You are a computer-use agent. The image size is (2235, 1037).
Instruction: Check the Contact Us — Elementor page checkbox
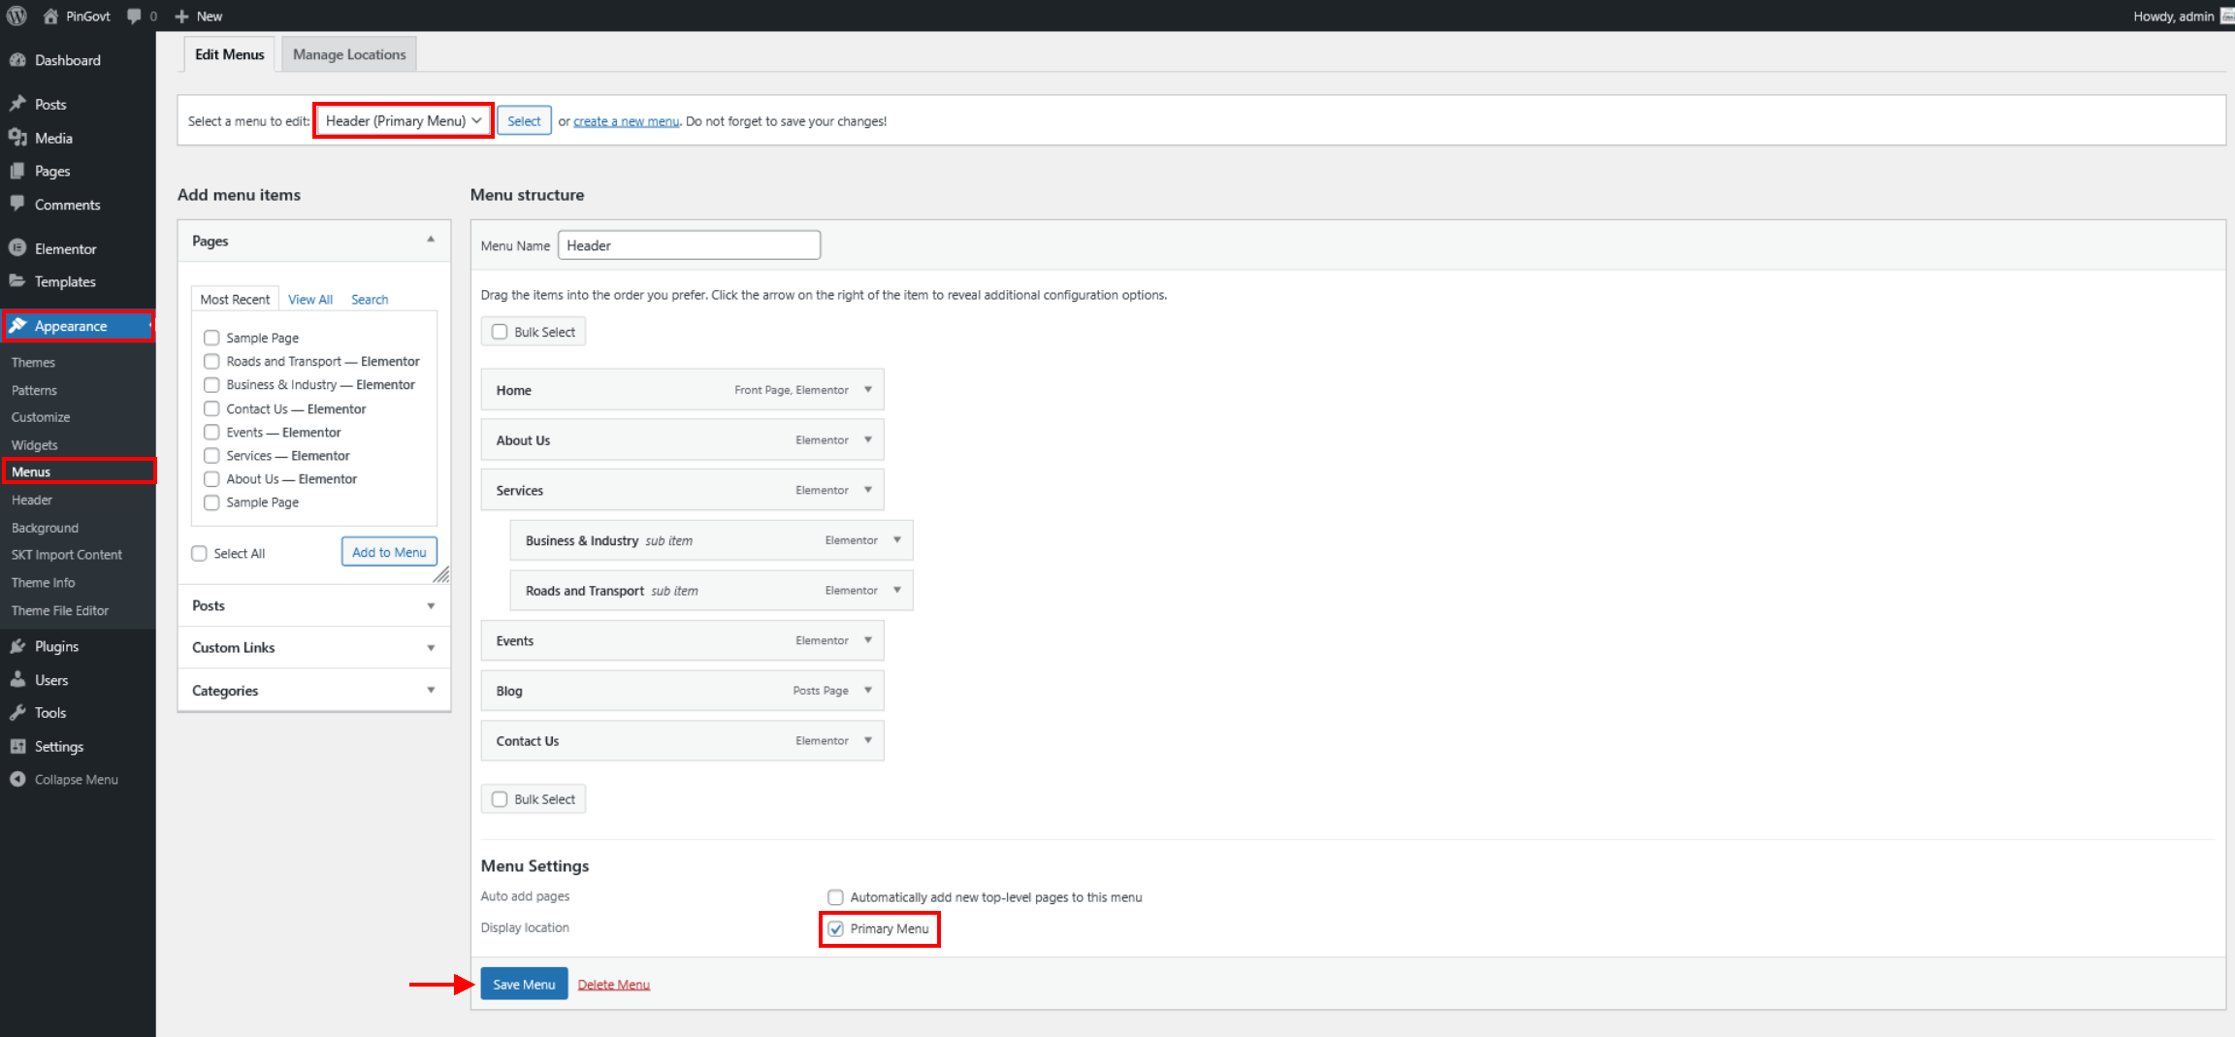tap(211, 408)
